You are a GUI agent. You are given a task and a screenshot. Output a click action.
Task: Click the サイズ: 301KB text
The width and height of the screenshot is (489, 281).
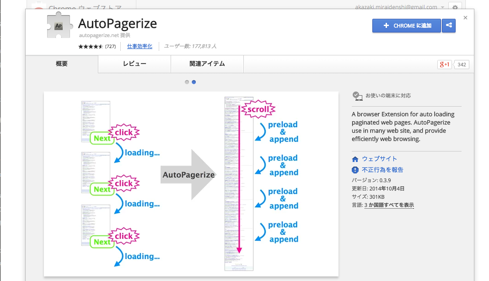[x=368, y=197]
